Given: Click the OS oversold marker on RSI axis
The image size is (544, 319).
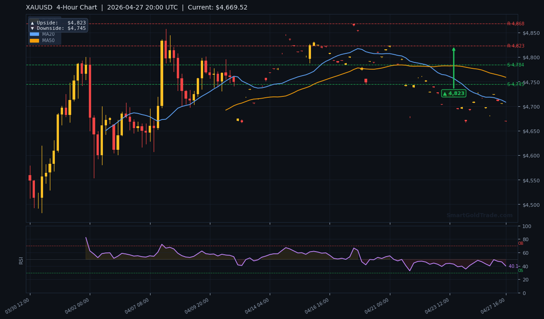Looking at the screenshot, I should point(520,270).
